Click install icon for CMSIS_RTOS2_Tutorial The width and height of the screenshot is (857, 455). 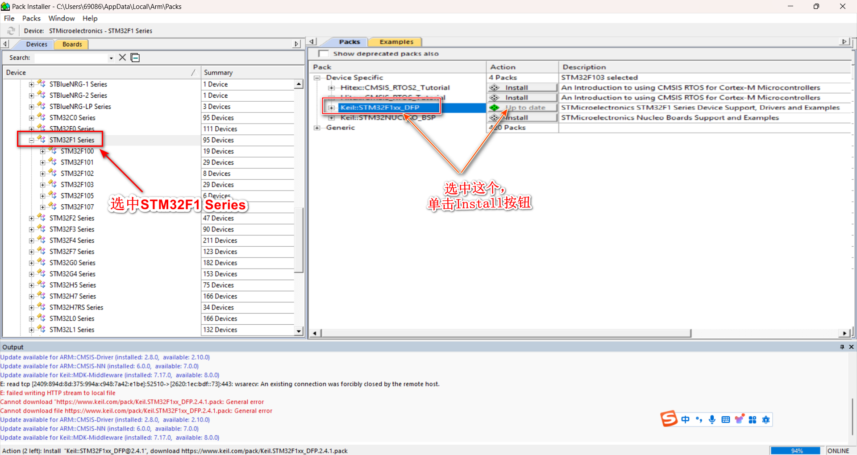494,88
